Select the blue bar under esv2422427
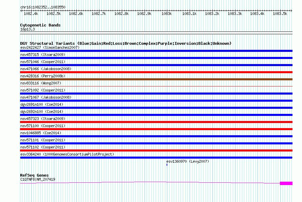The image size is (302, 202). 156,51
